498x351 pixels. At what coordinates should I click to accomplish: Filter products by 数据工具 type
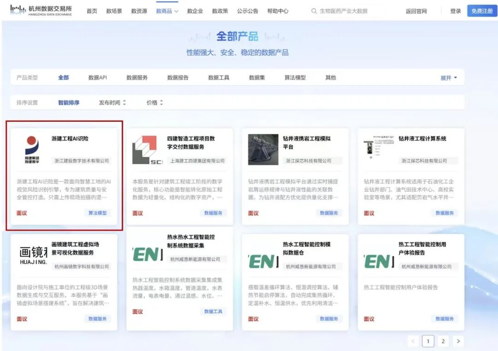(219, 77)
